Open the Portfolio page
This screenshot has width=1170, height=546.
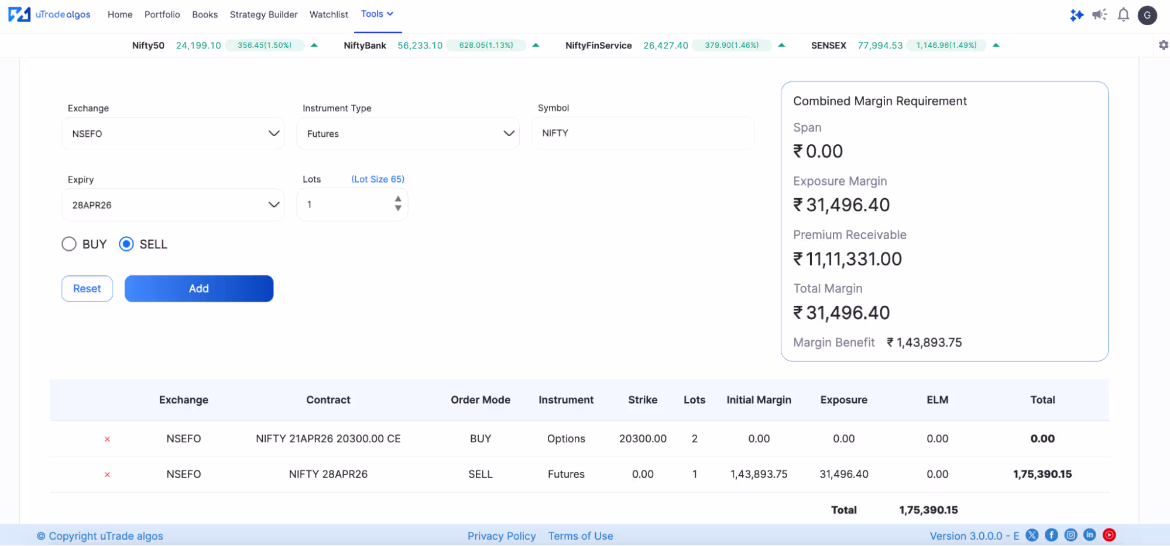pyautogui.click(x=162, y=15)
